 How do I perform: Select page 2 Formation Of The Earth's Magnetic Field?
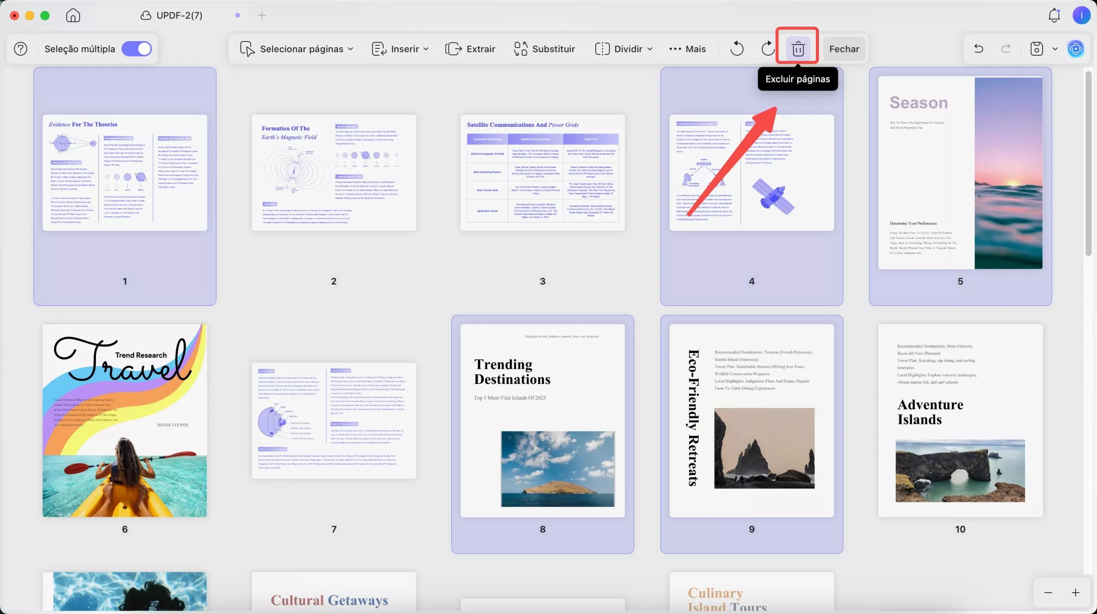(x=334, y=173)
